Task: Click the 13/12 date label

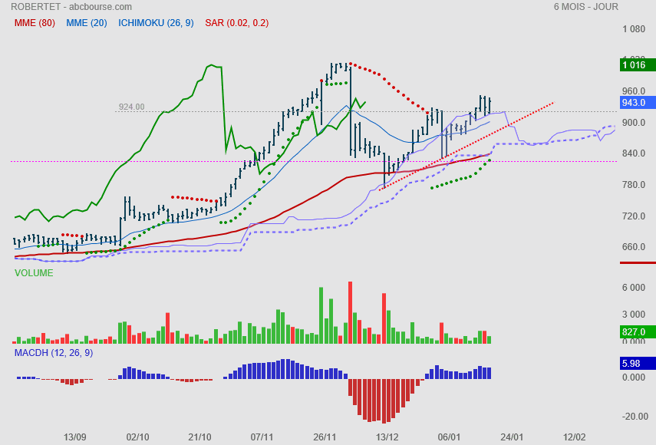Action: [387, 437]
